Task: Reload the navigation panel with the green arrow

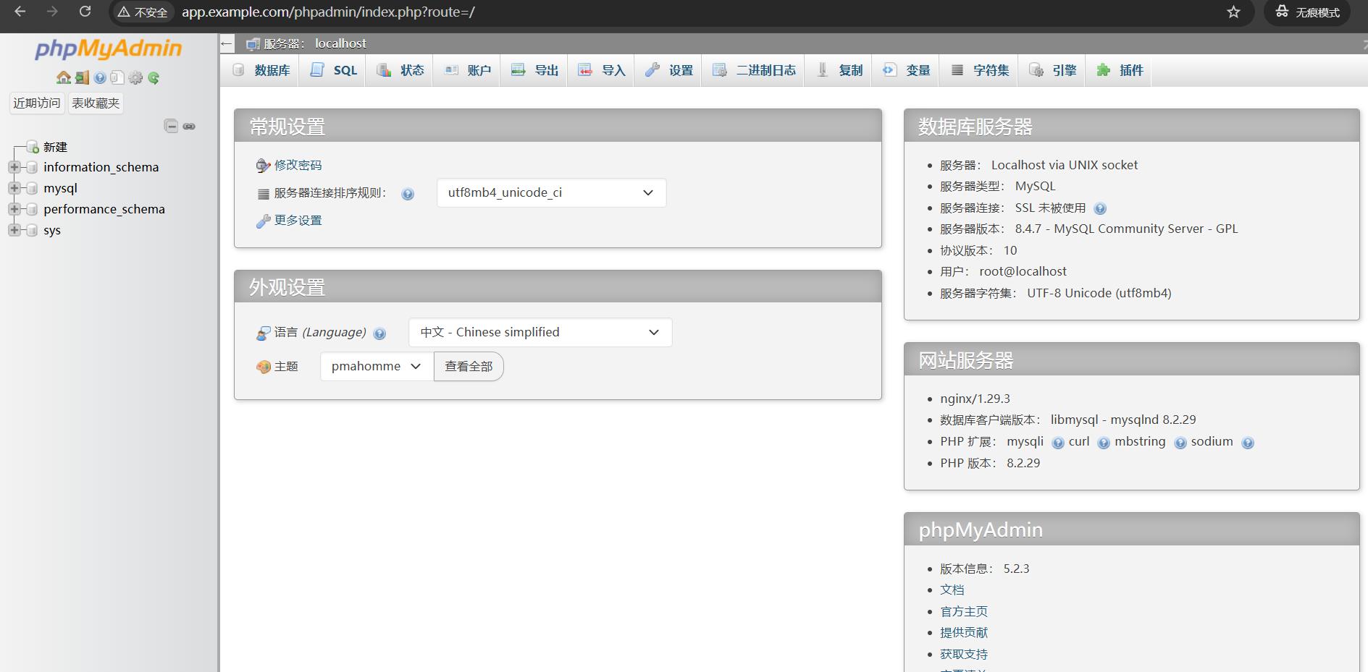Action: (x=154, y=77)
